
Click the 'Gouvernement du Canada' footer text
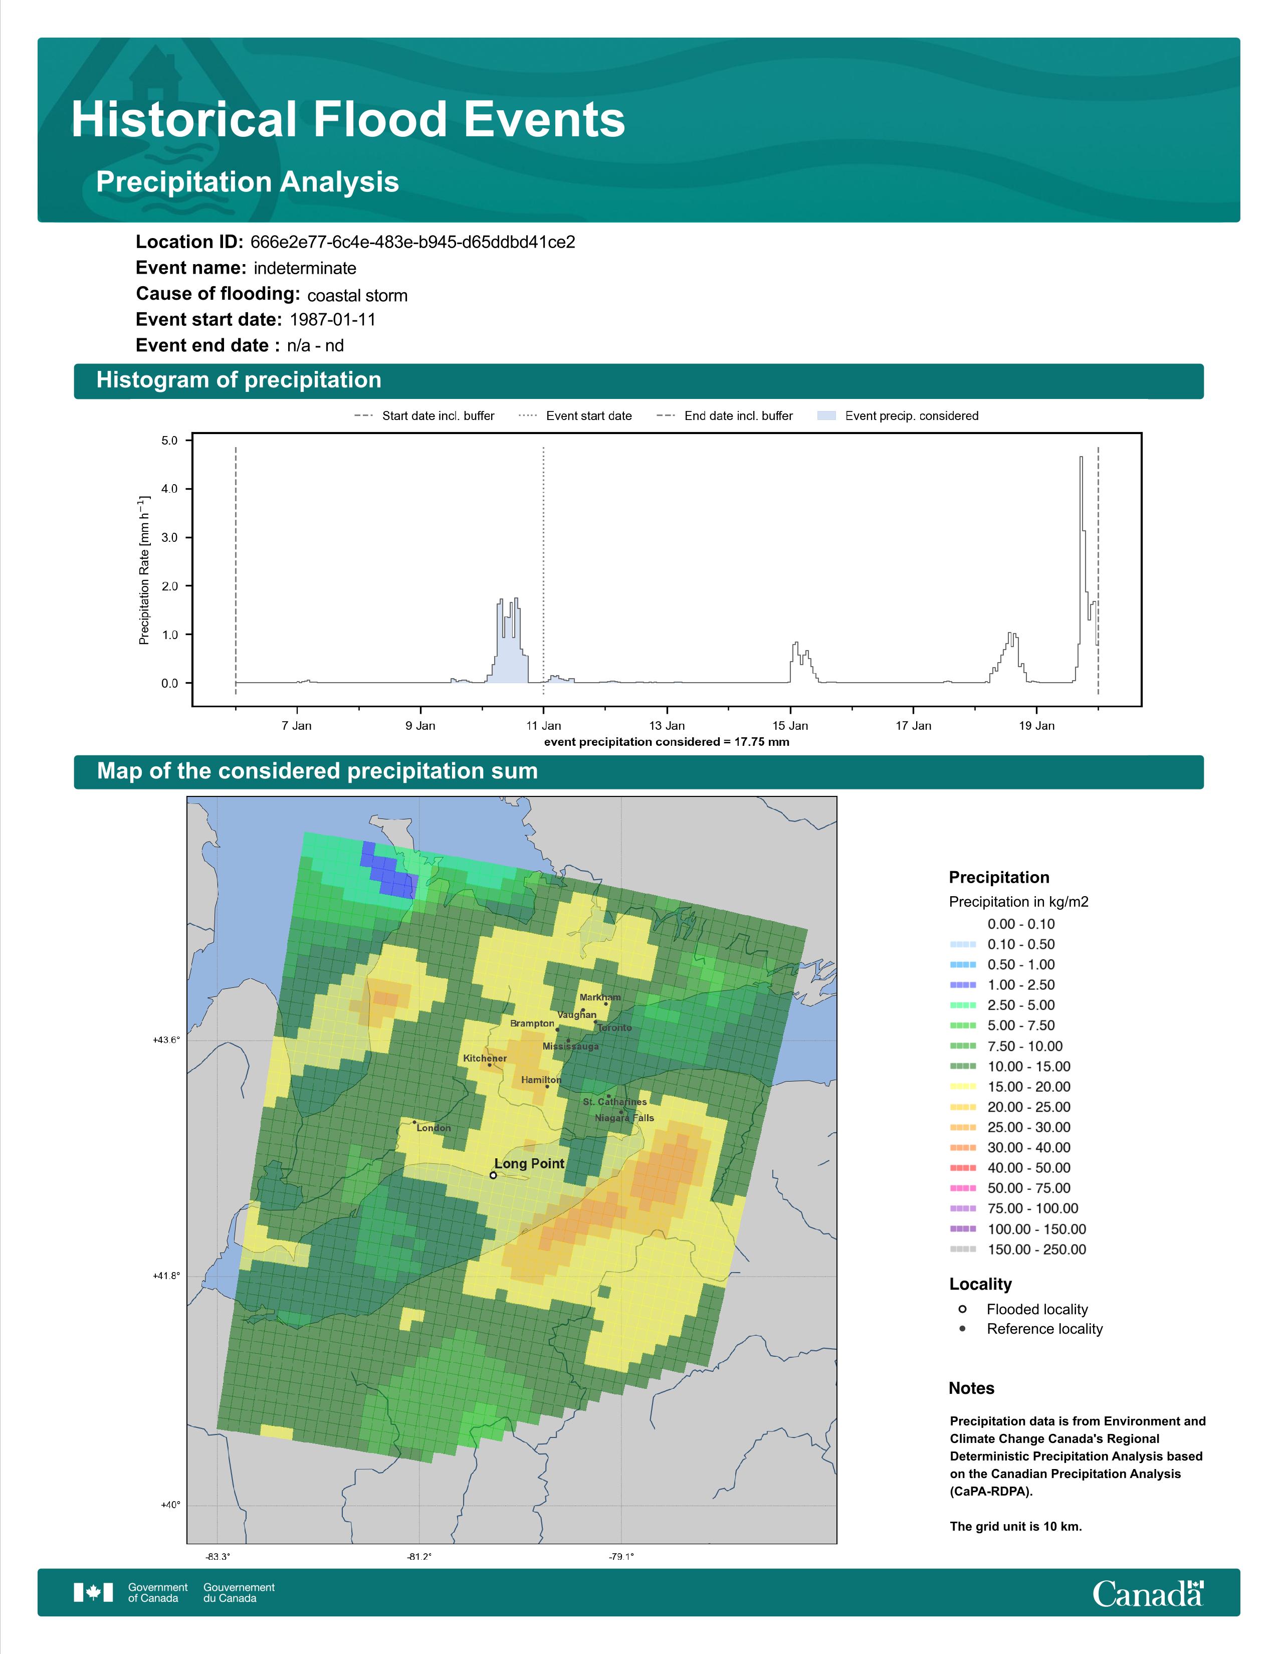click(x=239, y=1593)
